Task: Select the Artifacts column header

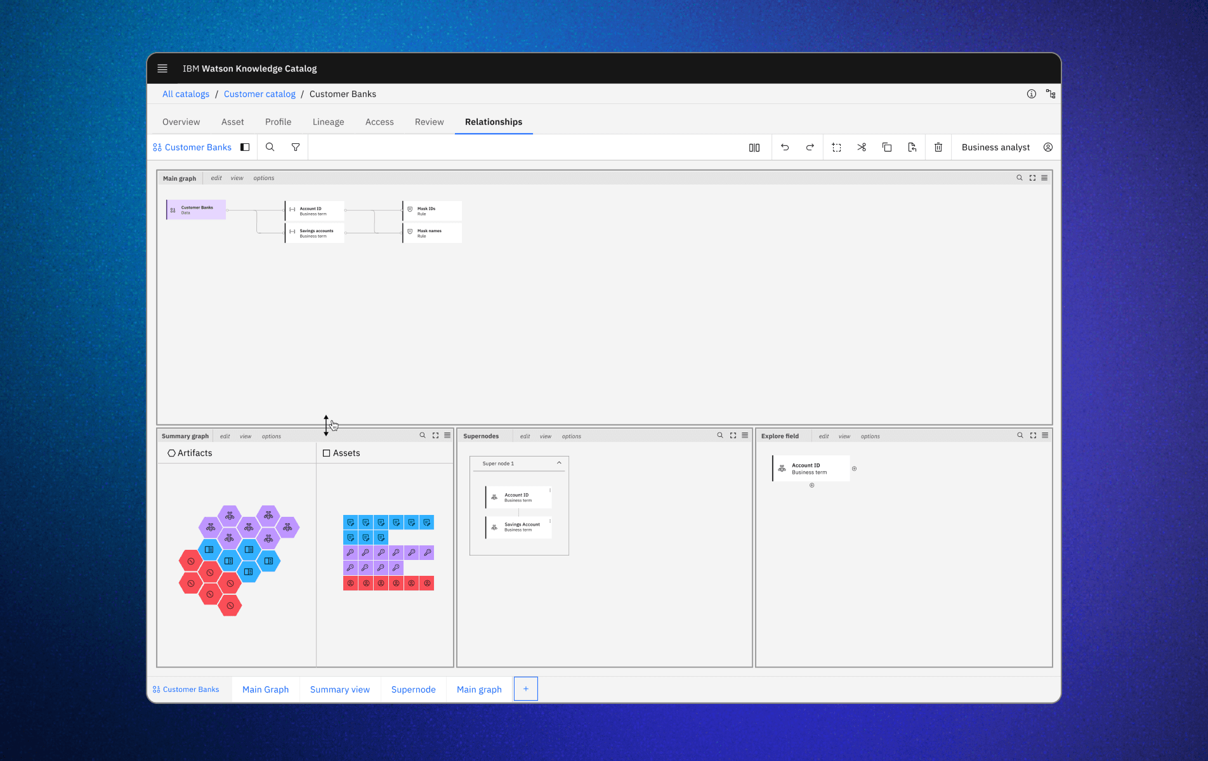Action: pyautogui.click(x=190, y=453)
